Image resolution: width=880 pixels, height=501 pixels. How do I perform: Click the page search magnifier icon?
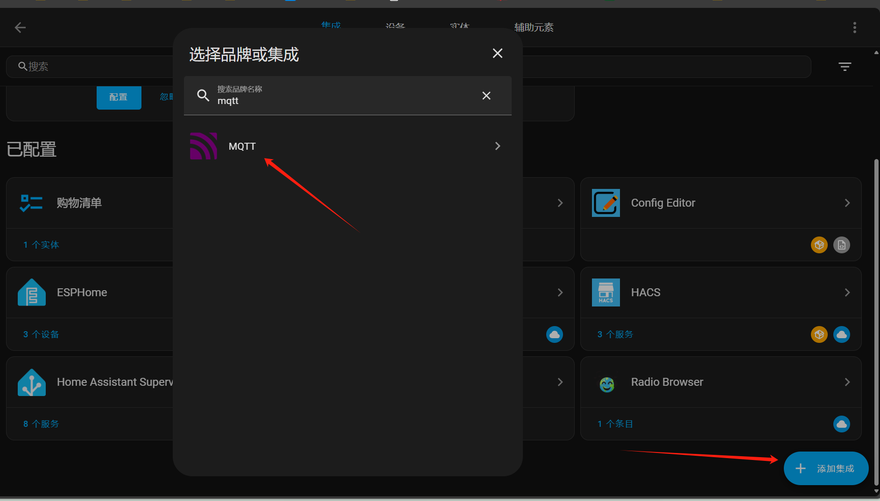22,66
